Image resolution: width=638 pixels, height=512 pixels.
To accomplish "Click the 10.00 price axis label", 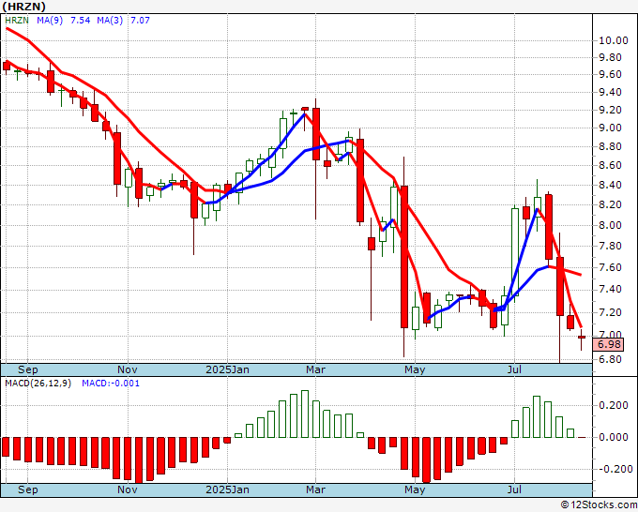I will [x=613, y=40].
